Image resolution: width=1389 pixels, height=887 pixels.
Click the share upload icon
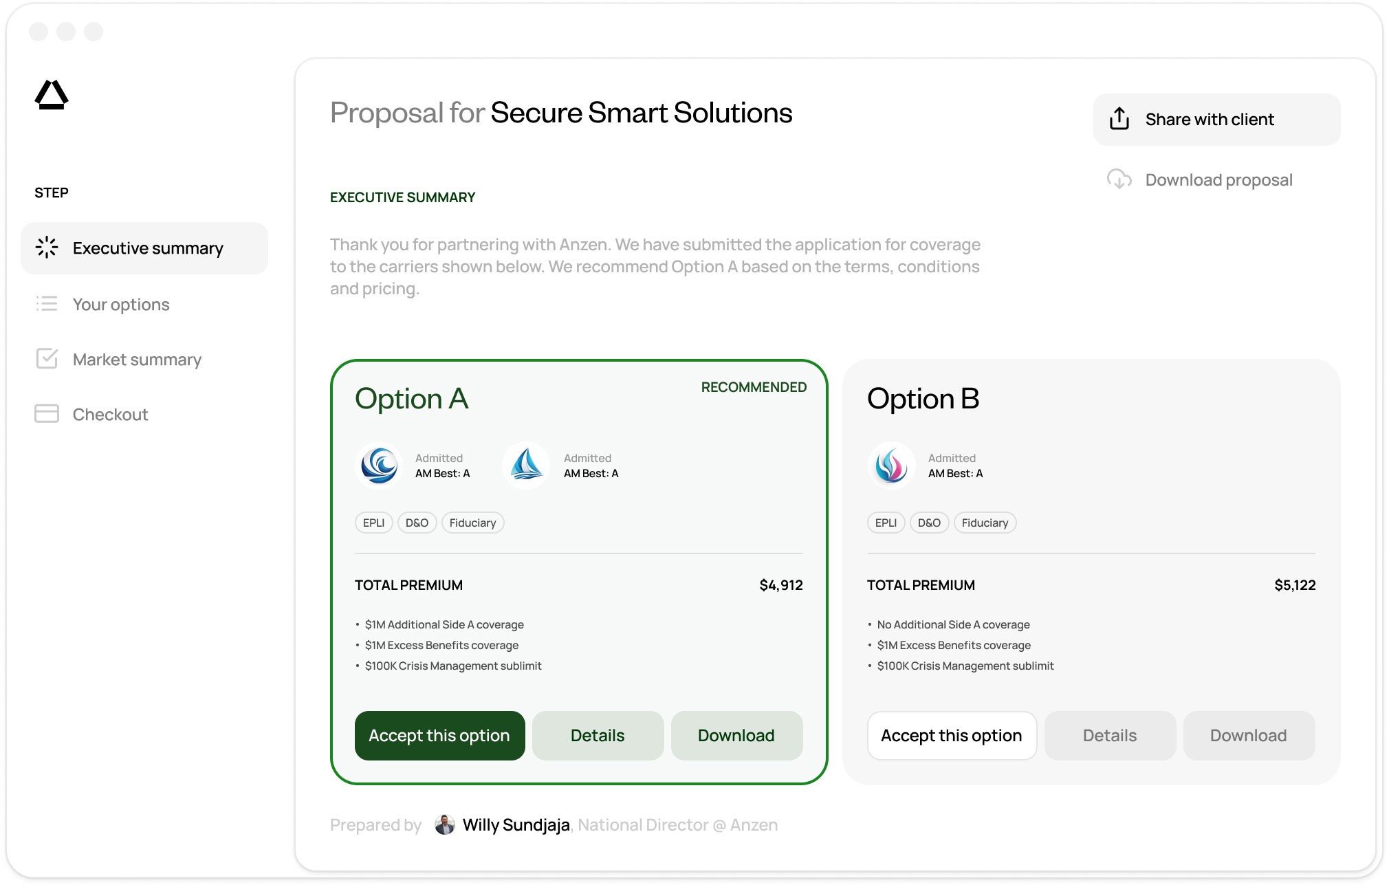pos(1119,119)
